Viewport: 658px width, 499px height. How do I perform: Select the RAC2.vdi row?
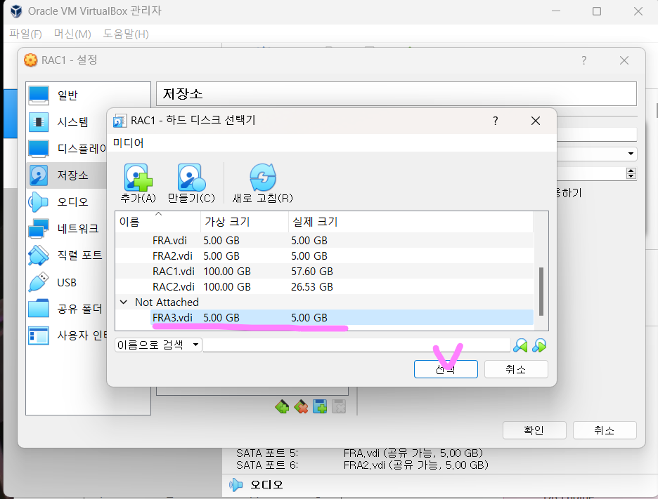pos(324,287)
